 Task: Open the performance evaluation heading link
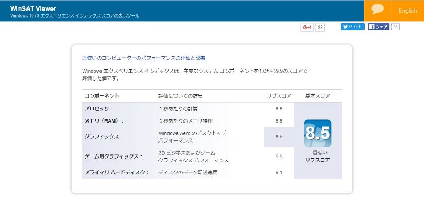point(144,58)
